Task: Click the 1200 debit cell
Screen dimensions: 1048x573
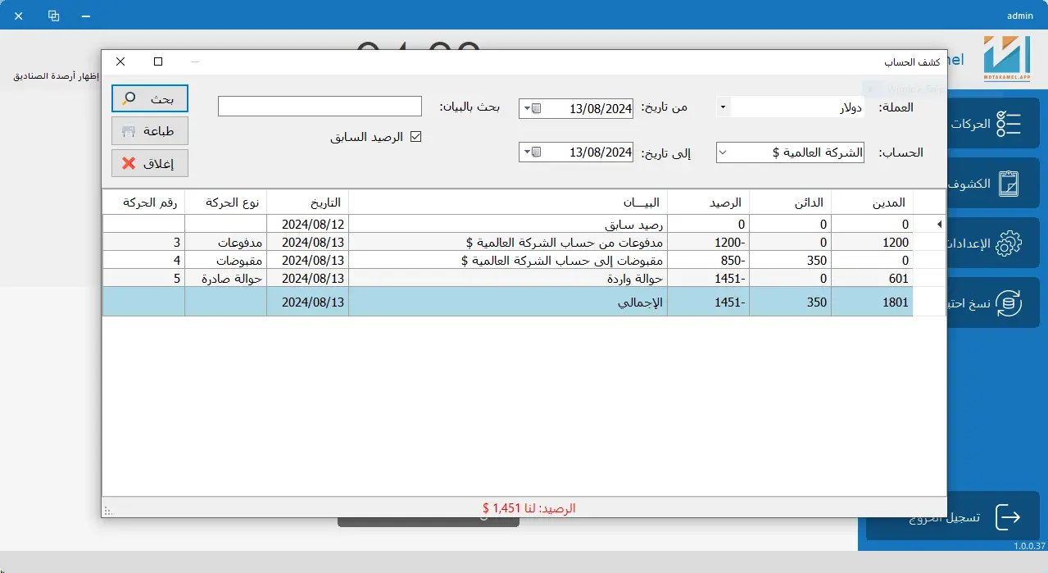Action: click(x=872, y=242)
